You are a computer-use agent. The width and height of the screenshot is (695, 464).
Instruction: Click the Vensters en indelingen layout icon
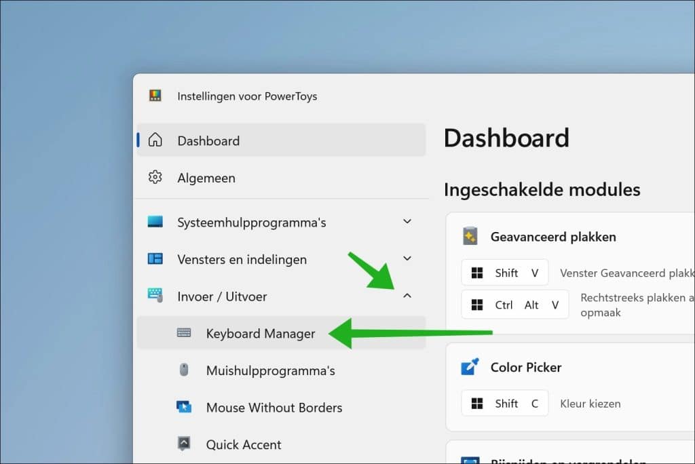(155, 258)
